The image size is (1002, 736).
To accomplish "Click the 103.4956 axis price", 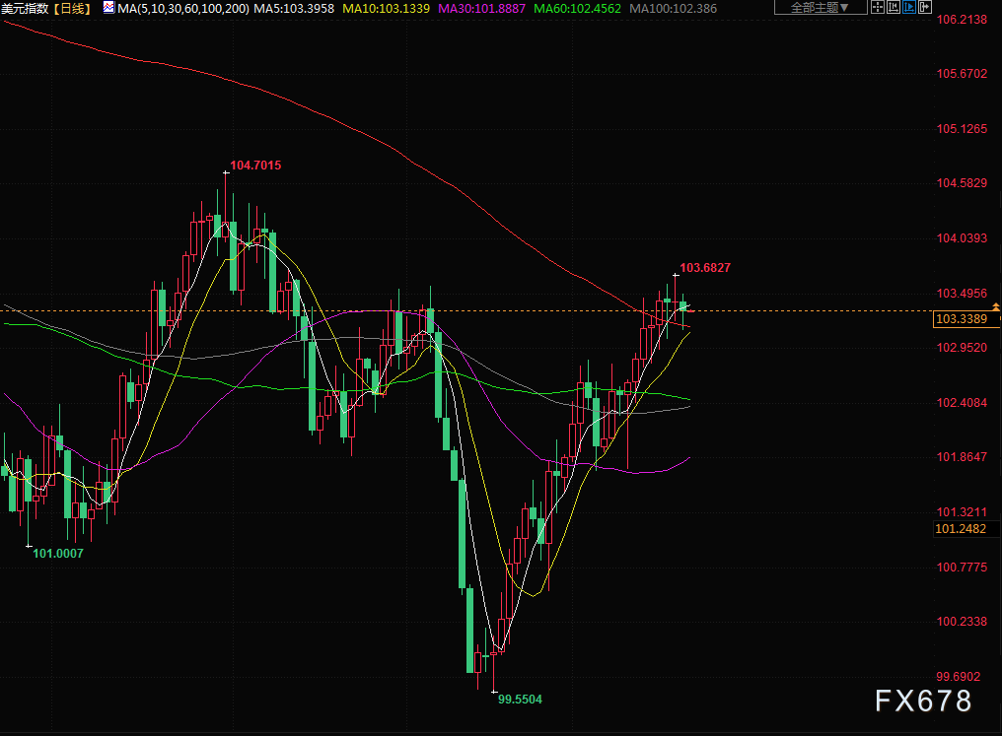I will point(962,293).
